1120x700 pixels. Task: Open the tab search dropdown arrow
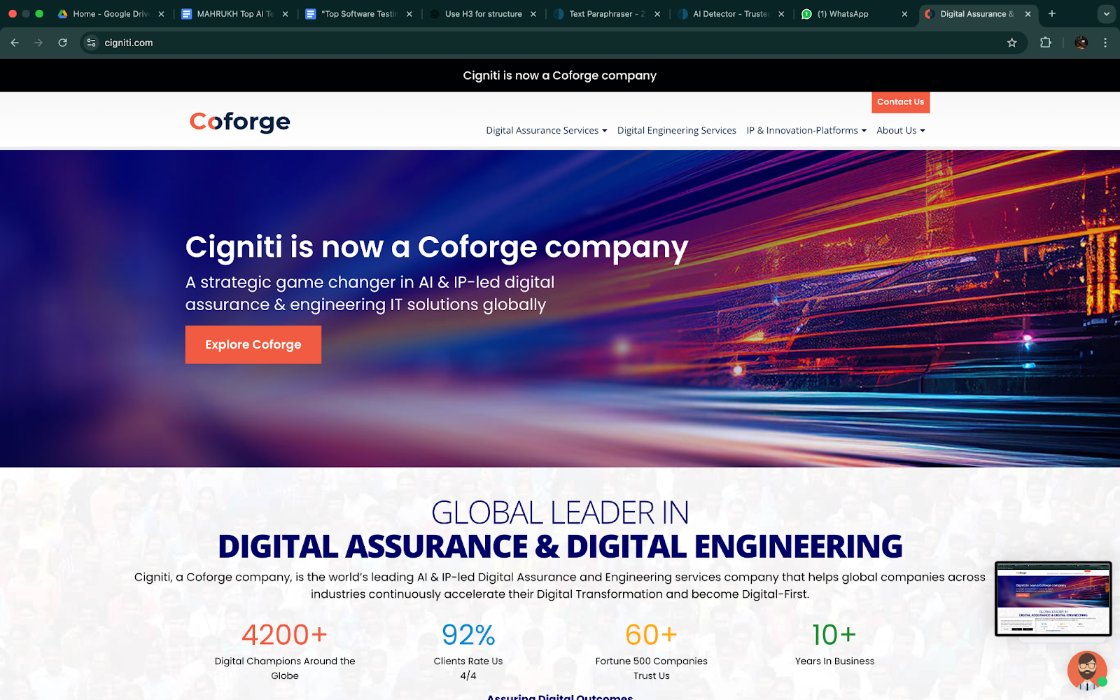point(1106,13)
